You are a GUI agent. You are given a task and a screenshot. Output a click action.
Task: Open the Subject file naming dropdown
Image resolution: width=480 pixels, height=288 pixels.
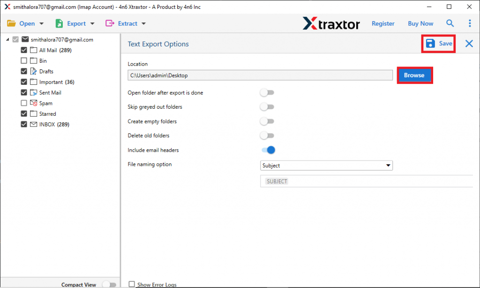point(388,165)
